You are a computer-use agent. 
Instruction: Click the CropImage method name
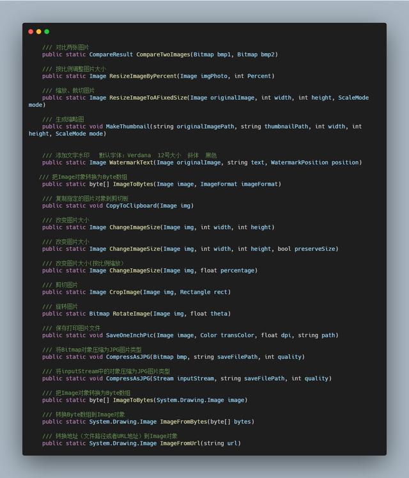125,292
